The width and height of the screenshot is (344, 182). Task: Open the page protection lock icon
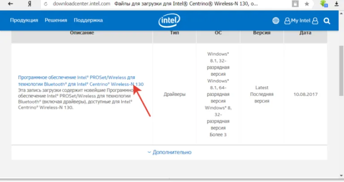[295, 4]
